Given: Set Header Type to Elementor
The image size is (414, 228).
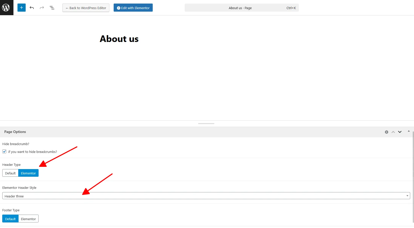Looking at the screenshot, I should (x=28, y=173).
